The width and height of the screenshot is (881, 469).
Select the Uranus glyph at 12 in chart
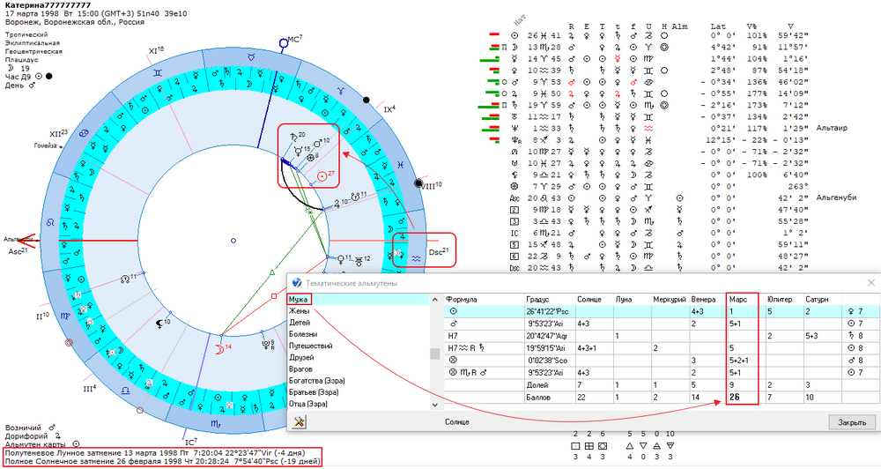coord(359,260)
